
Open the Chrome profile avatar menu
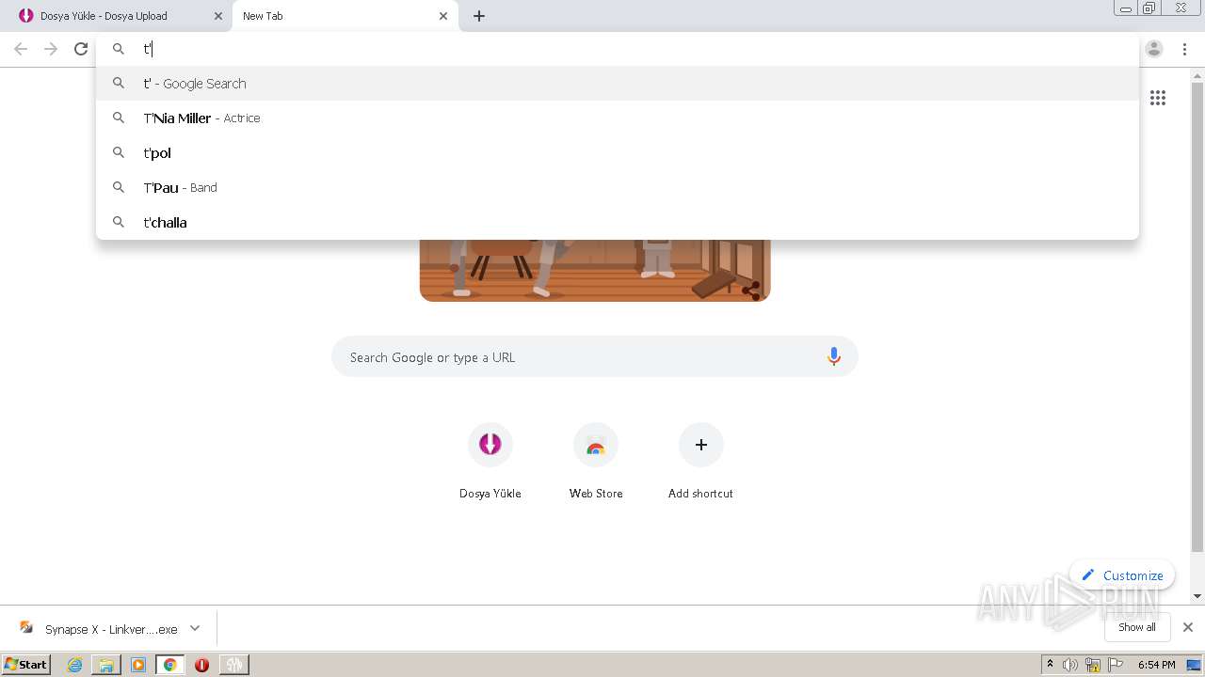[x=1154, y=49]
